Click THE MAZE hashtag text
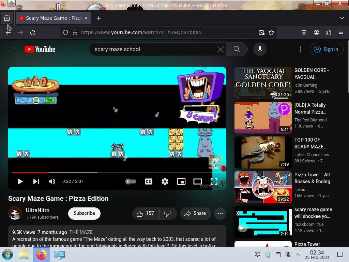The image size is (349, 262). point(81,232)
